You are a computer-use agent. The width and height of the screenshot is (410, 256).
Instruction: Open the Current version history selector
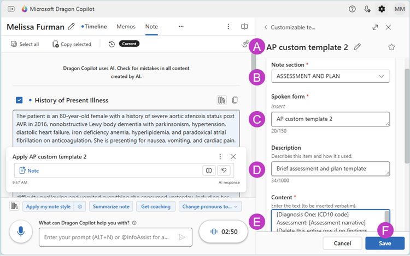tap(129, 44)
